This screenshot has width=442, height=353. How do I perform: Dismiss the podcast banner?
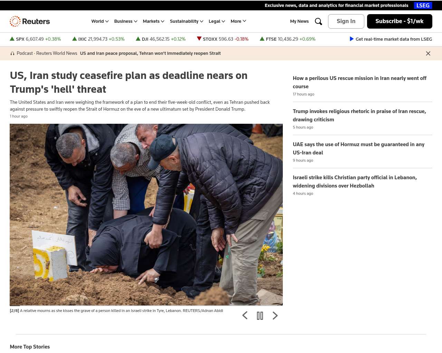(428, 53)
